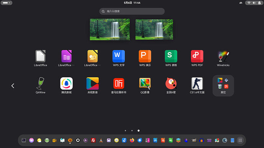264x148 pixels.
Task: Open the stacked layers app in dock
Action: (178, 140)
